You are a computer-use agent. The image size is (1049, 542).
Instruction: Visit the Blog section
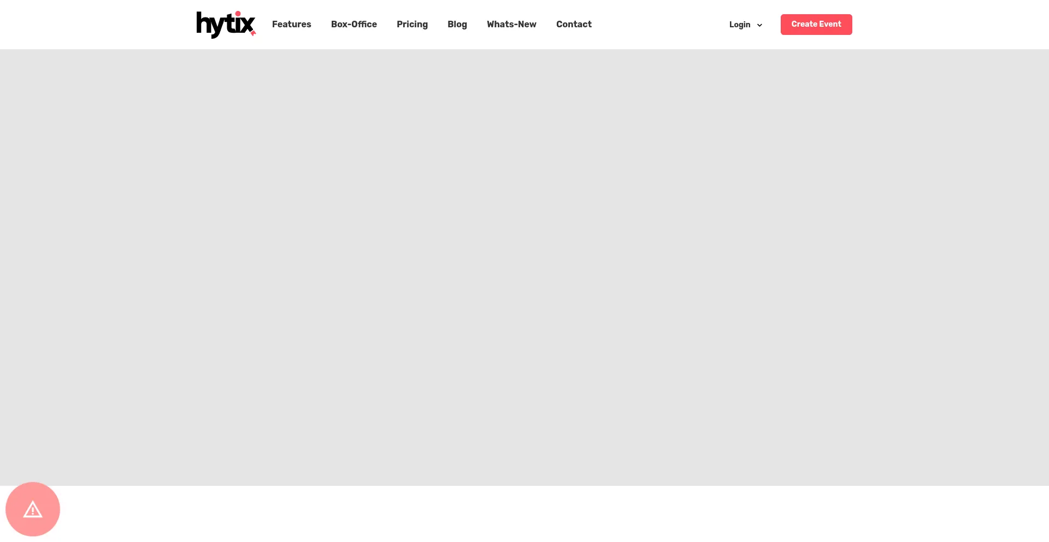[457, 25]
